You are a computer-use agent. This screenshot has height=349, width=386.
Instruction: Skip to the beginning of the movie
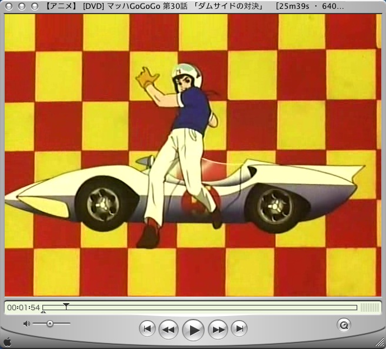pyautogui.click(x=147, y=328)
